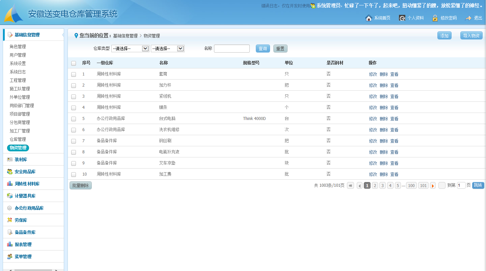Screen dimensions: 486x271
Task: Click the 报表管理 chart icon
Action: [x=10, y=244]
